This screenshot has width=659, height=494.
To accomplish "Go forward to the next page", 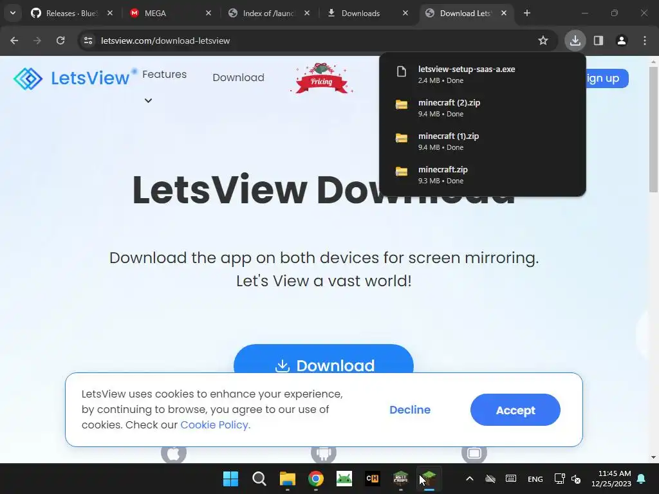I will point(37,41).
